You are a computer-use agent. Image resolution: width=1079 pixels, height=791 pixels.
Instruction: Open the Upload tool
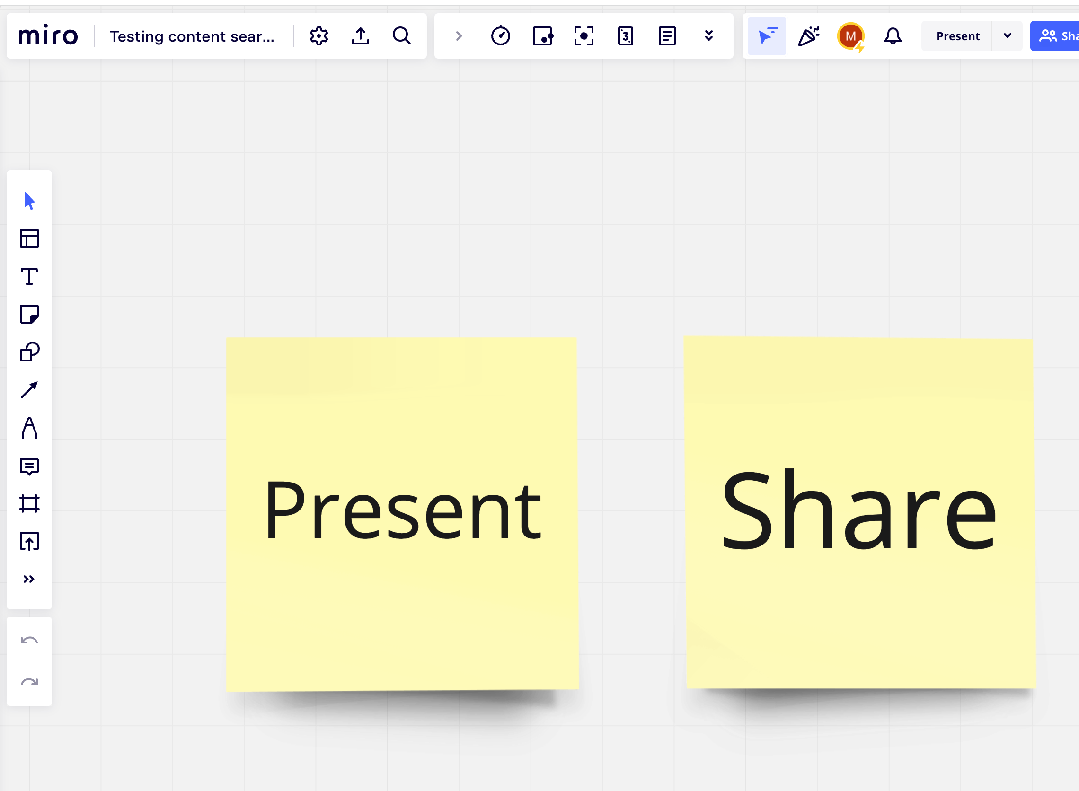pos(29,542)
